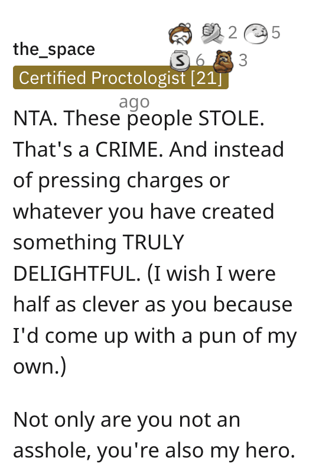Click the 'pressing charges' phrase
The image size is (319, 474).
121,181
